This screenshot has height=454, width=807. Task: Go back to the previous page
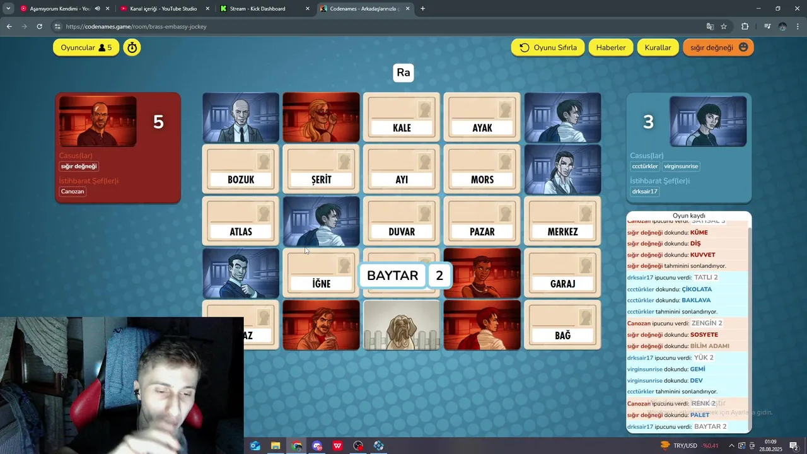[x=9, y=26]
